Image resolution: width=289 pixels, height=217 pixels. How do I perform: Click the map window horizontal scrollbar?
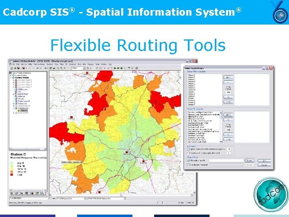121,195
